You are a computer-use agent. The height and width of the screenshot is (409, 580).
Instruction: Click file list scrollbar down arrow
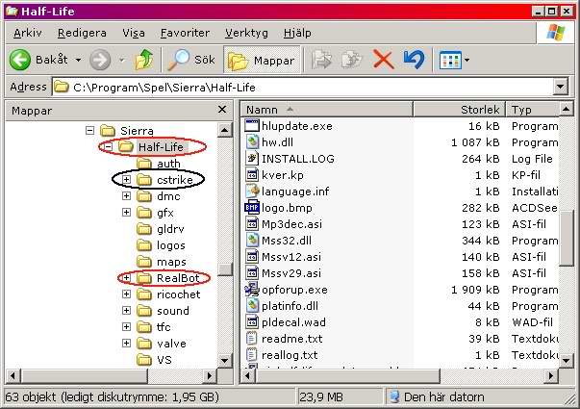coord(567,360)
